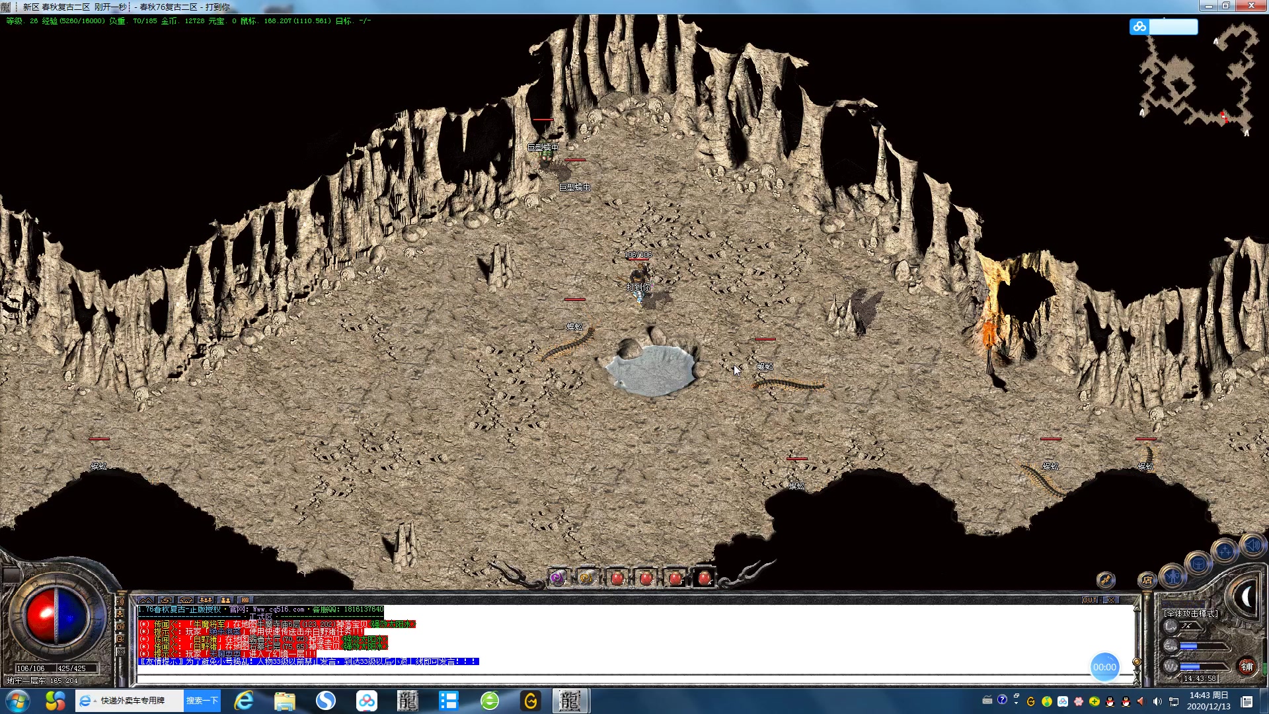This screenshot has height=714, width=1269.
Task: Click the satellite-shaped round button
Action: click(1105, 580)
